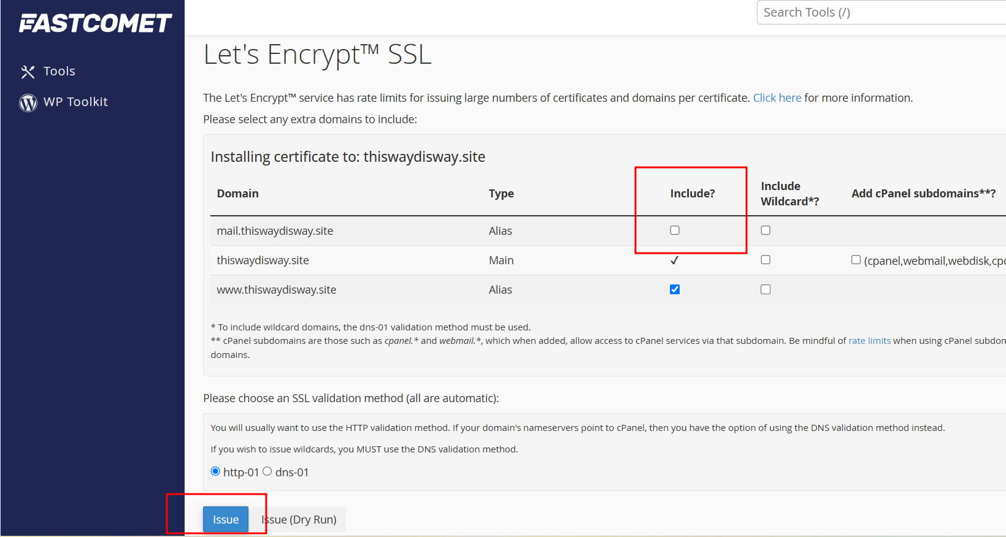Uncheck Include for www.thiswaydisway.site
Image resolution: width=1006 pixels, height=537 pixels.
(675, 289)
